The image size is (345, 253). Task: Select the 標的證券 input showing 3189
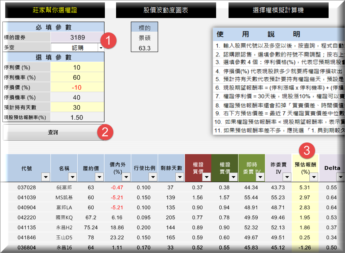(78, 37)
